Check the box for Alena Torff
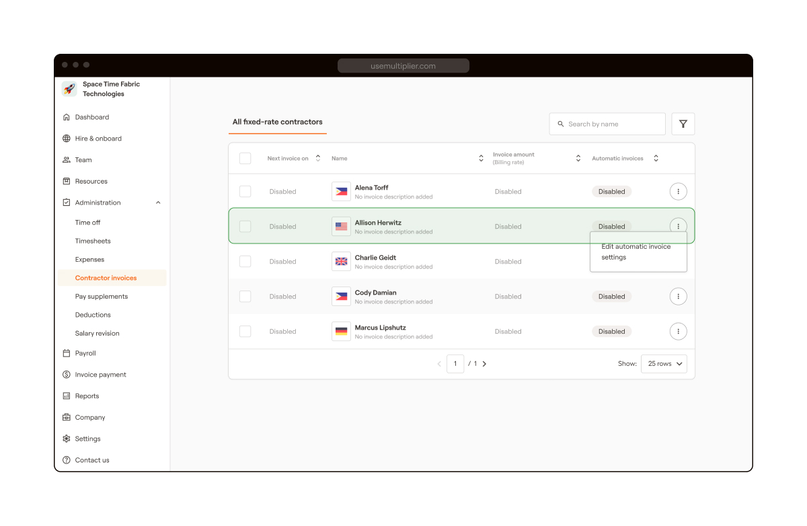Screen dimensions: 807x526 [x=245, y=192]
